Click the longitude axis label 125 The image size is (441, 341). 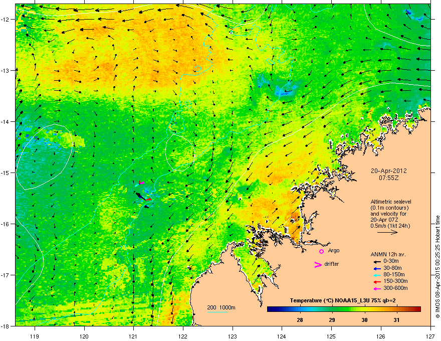click(x=331, y=336)
